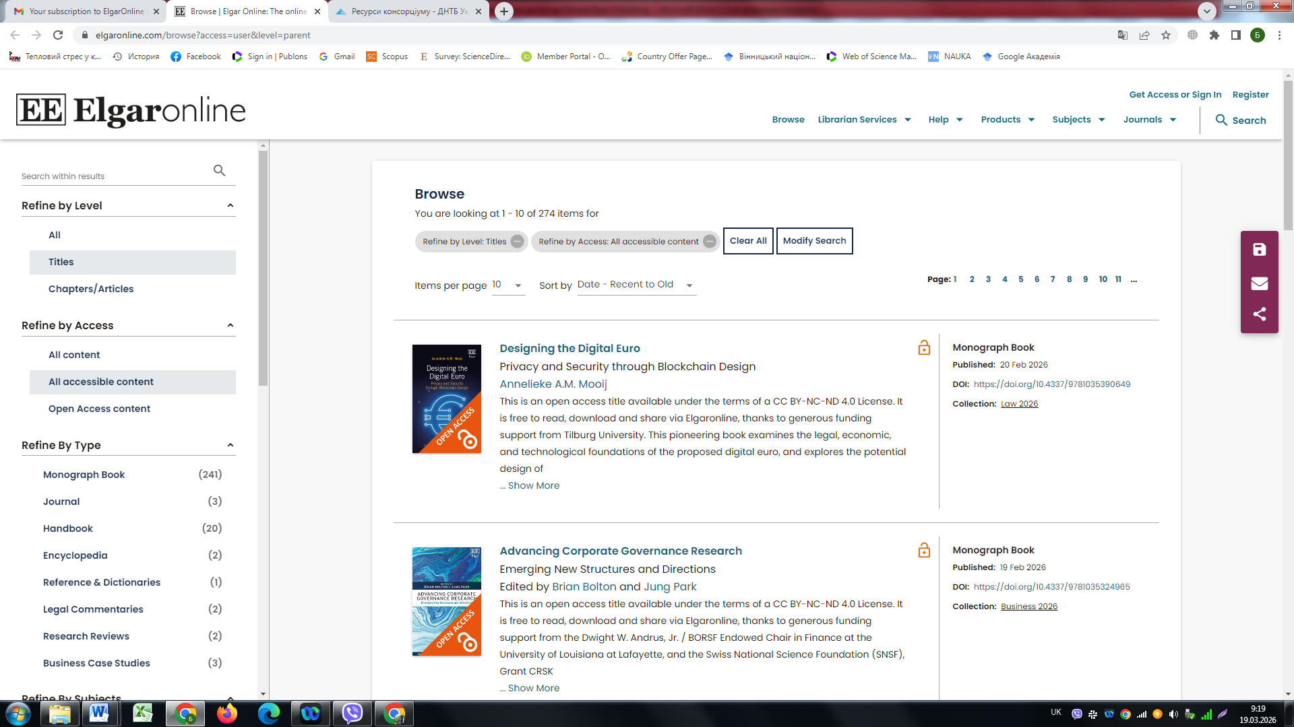Click the magnifier icon in Search within results
The height and width of the screenshot is (727, 1294).
pyautogui.click(x=219, y=171)
